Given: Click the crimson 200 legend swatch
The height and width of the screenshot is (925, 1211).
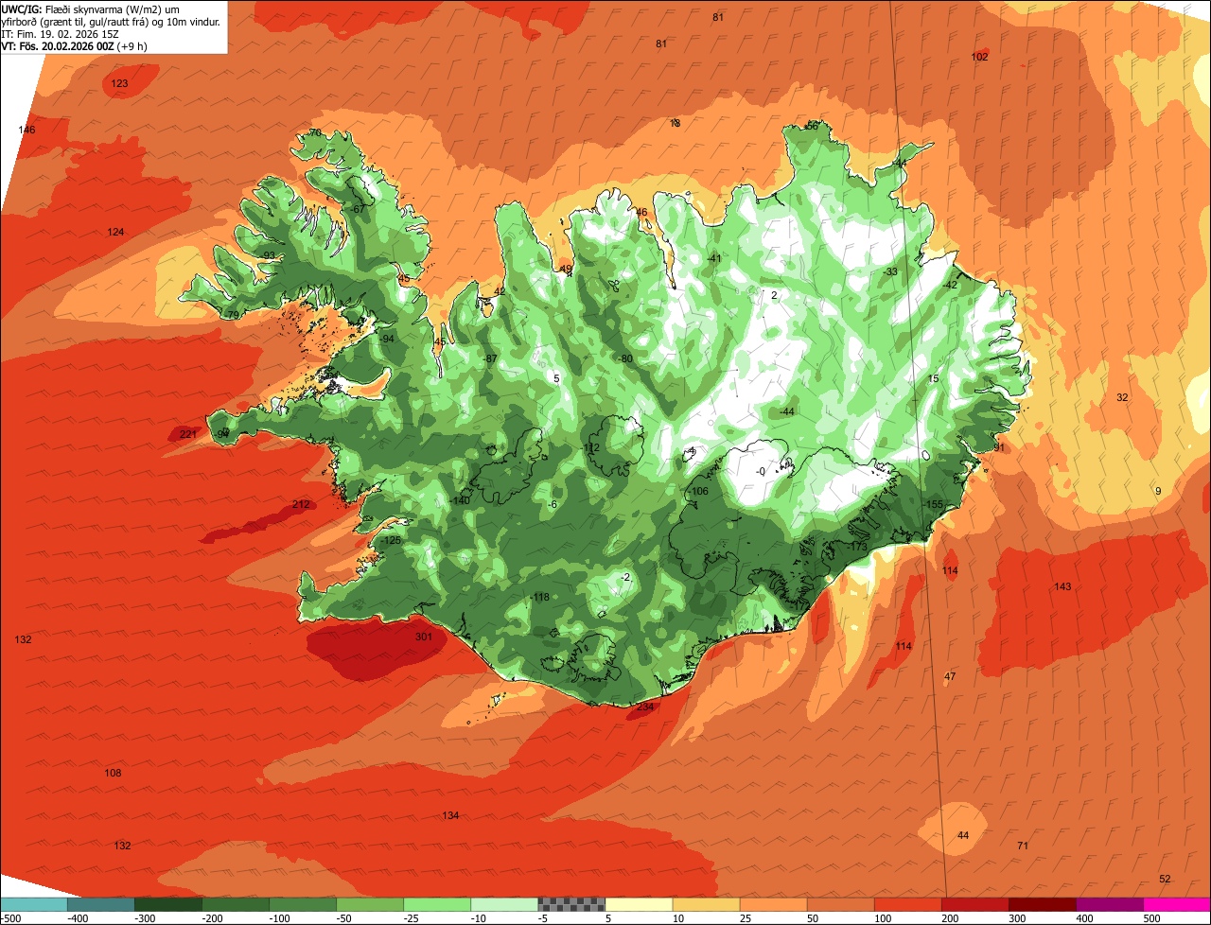Looking at the screenshot, I should pyautogui.click(x=975, y=903).
